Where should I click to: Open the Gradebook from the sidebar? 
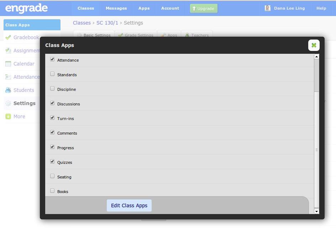8,37
